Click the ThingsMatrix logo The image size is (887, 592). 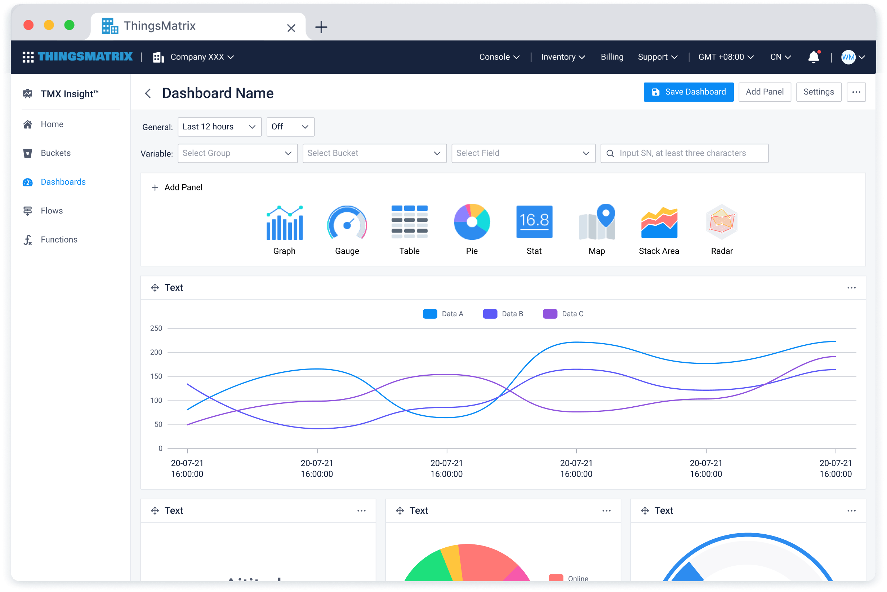(x=85, y=57)
